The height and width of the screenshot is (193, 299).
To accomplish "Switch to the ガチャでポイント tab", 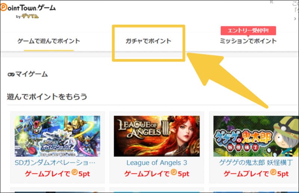I will pyautogui.click(x=148, y=41).
